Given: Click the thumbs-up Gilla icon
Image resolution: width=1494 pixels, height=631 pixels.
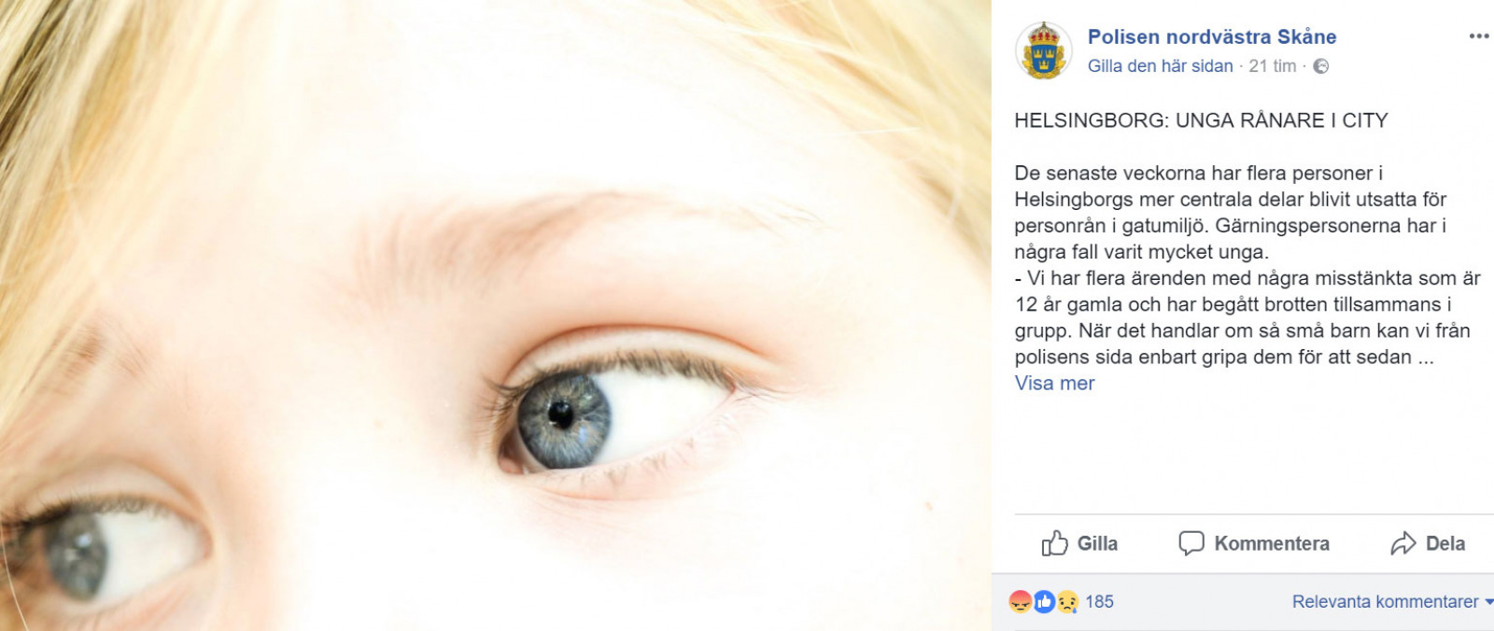Looking at the screenshot, I should coord(1054,543).
